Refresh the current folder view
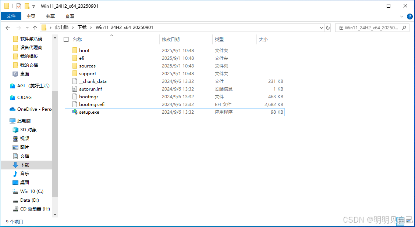Screen dimensions: 415x227 [328, 28]
